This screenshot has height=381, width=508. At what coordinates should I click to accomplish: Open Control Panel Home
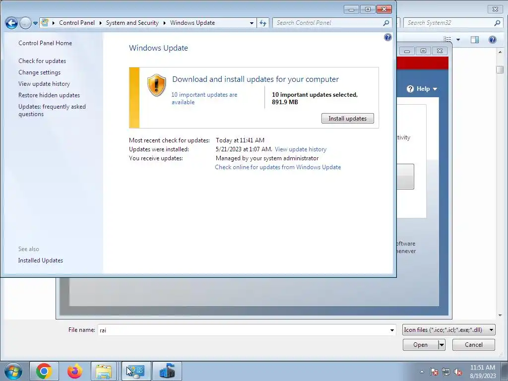45,43
